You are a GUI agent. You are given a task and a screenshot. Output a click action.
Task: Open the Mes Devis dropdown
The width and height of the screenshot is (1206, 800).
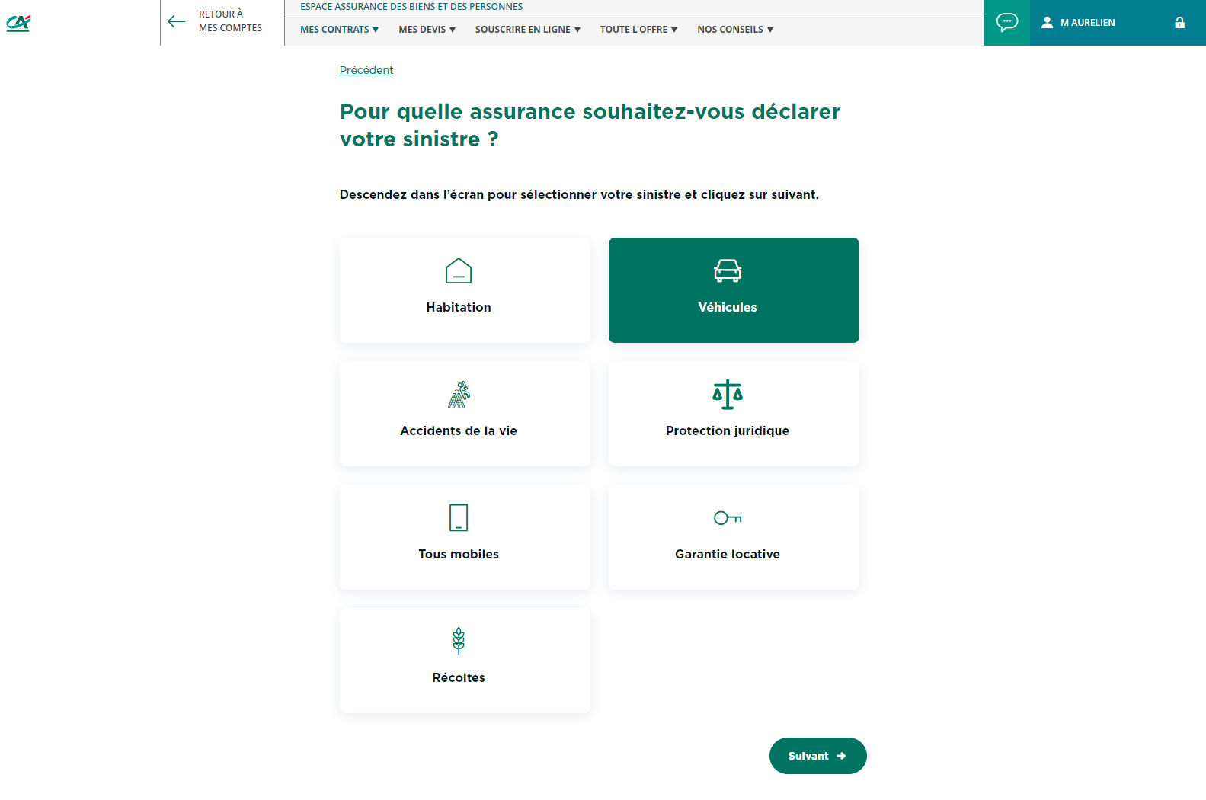click(427, 30)
